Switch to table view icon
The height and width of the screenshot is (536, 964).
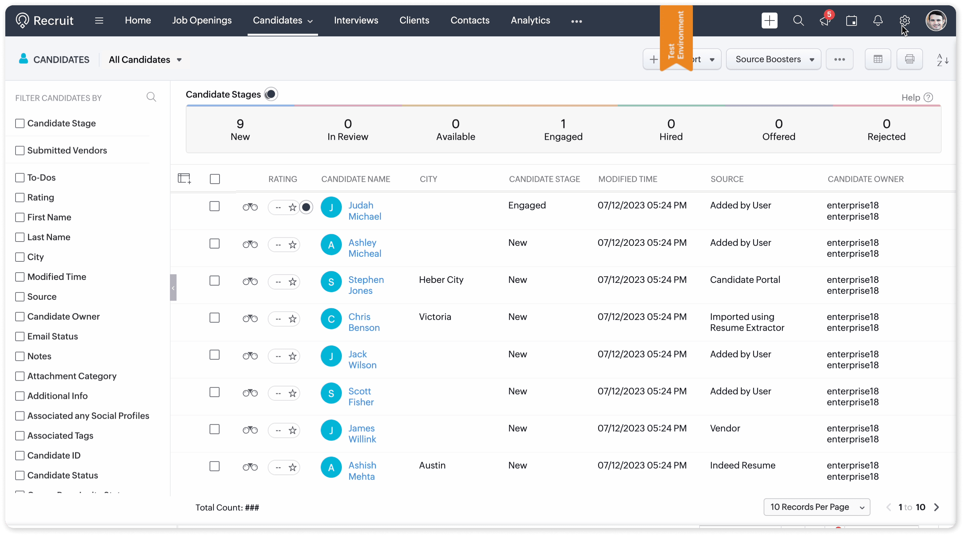[878, 59]
